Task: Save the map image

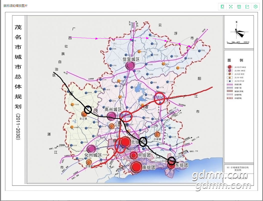Action: point(239,7)
